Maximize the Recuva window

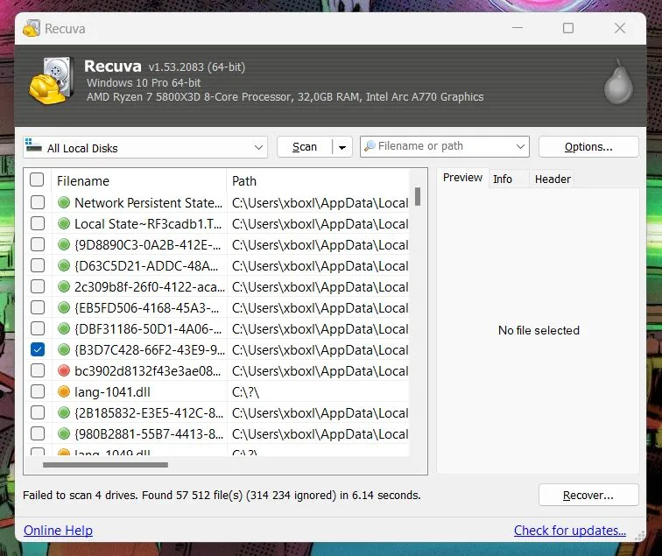[568, 28]
